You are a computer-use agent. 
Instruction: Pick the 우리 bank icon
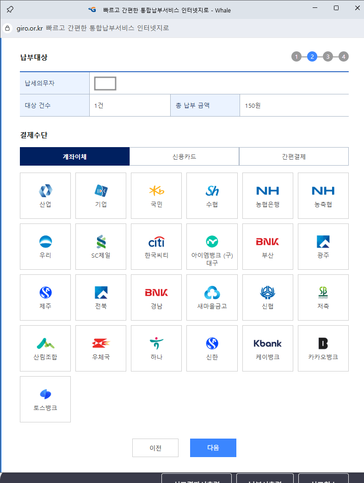(45, 247)
